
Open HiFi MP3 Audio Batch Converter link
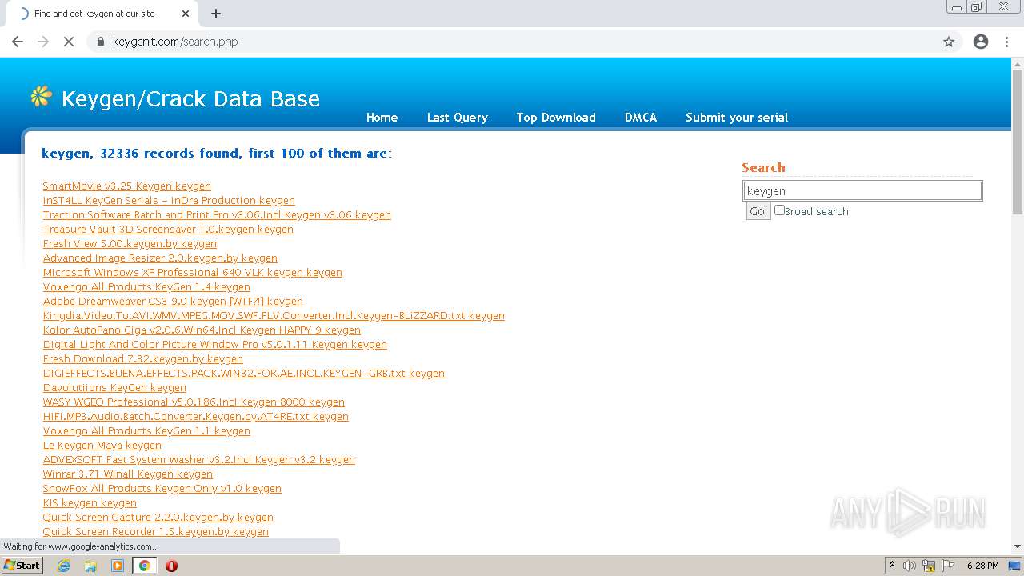196,416
